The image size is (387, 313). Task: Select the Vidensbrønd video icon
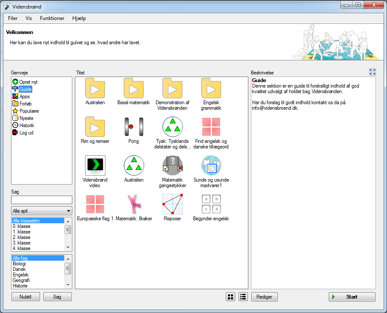(95, 165)
